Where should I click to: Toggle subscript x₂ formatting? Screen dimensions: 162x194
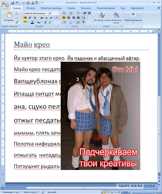click(46, 18)
